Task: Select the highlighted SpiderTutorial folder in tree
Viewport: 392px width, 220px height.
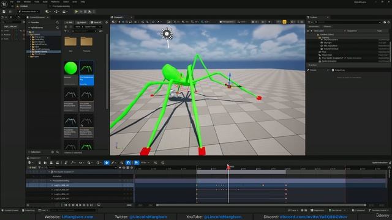Action: tap(44, 51)
